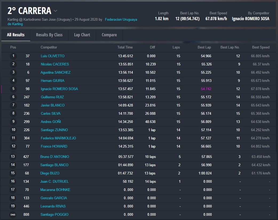The height and width of the screenshot is (220, 278).
Task: Open the Lap Chart tab
Action: click(x=82, y=35)
